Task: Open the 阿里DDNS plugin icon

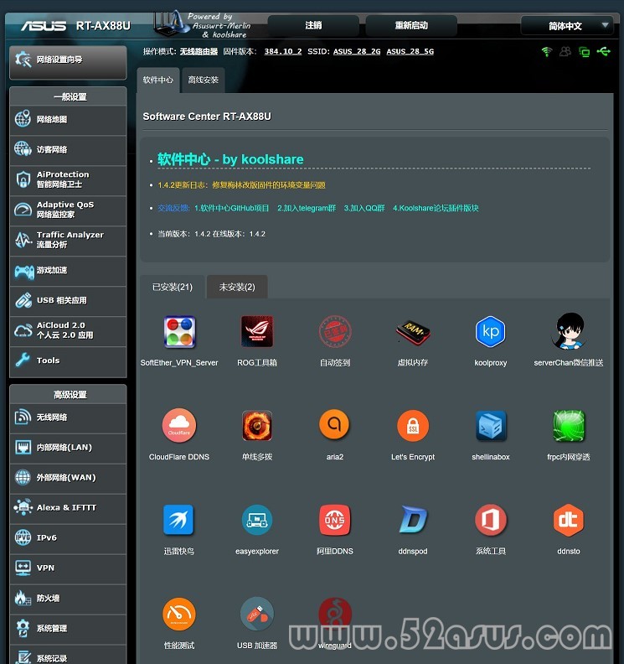Action: point(335,520)
